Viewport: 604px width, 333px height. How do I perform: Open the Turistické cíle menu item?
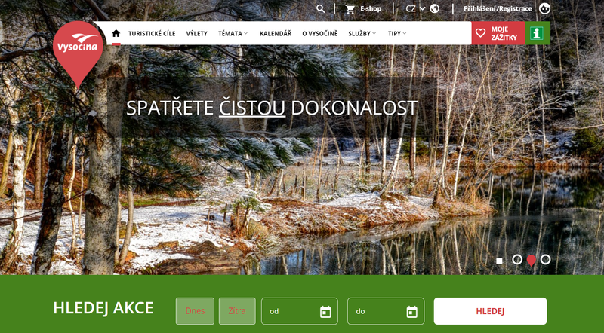tap(151, 33)
